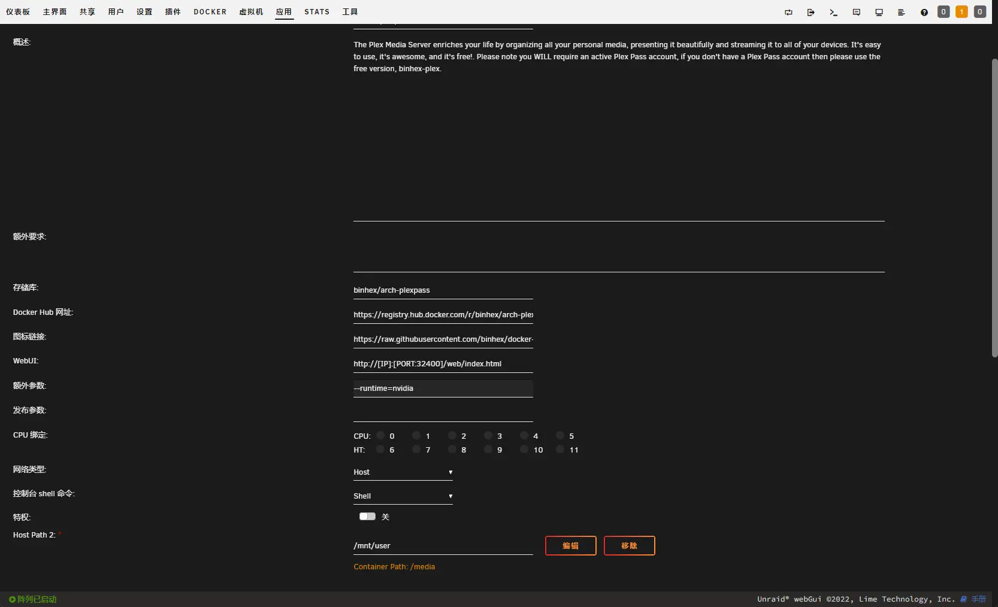The height and width of the screenshot is (607, 998).
Task: Click the logout icon
Action: pyautogui.click(x=811, y=12)
